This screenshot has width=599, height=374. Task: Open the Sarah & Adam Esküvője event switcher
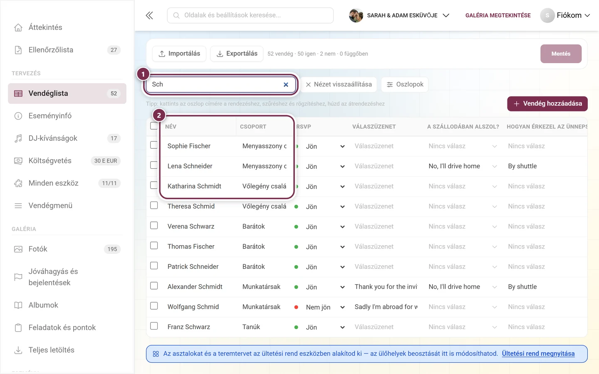click(x=399, y=15)
